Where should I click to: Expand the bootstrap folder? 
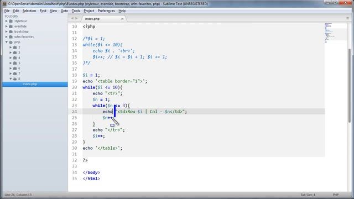pyautogui.click(x=7, y=32)
